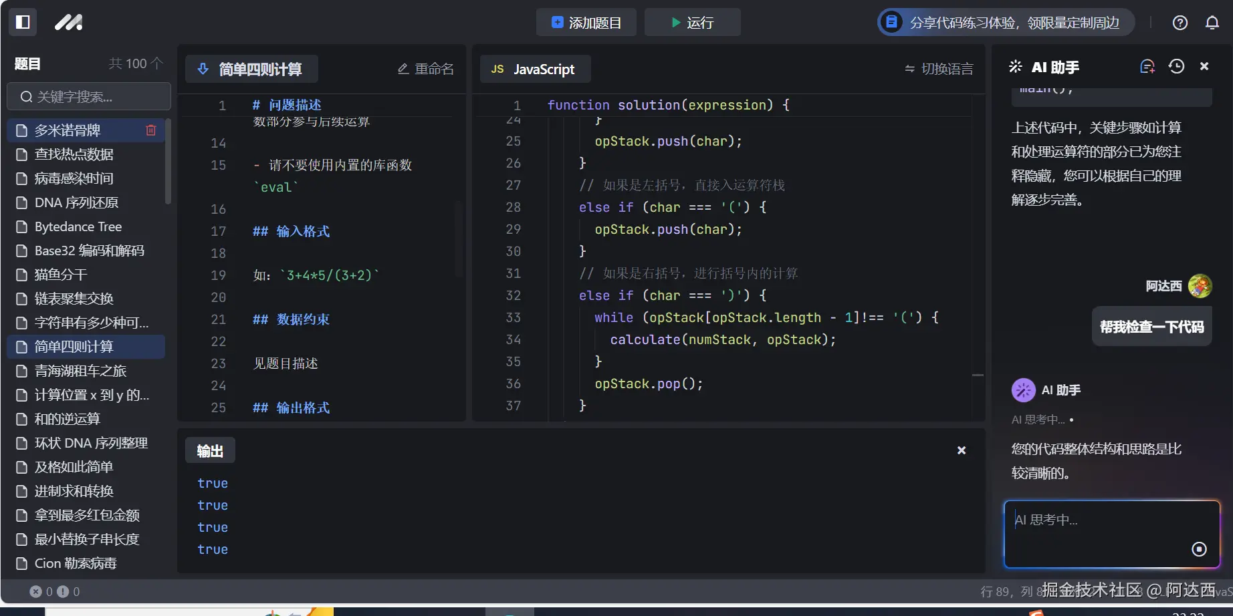Toggle the left sidebar panel icon
Image resolution: width=1233 pixels, height=616 pixels.
[23, 22]
